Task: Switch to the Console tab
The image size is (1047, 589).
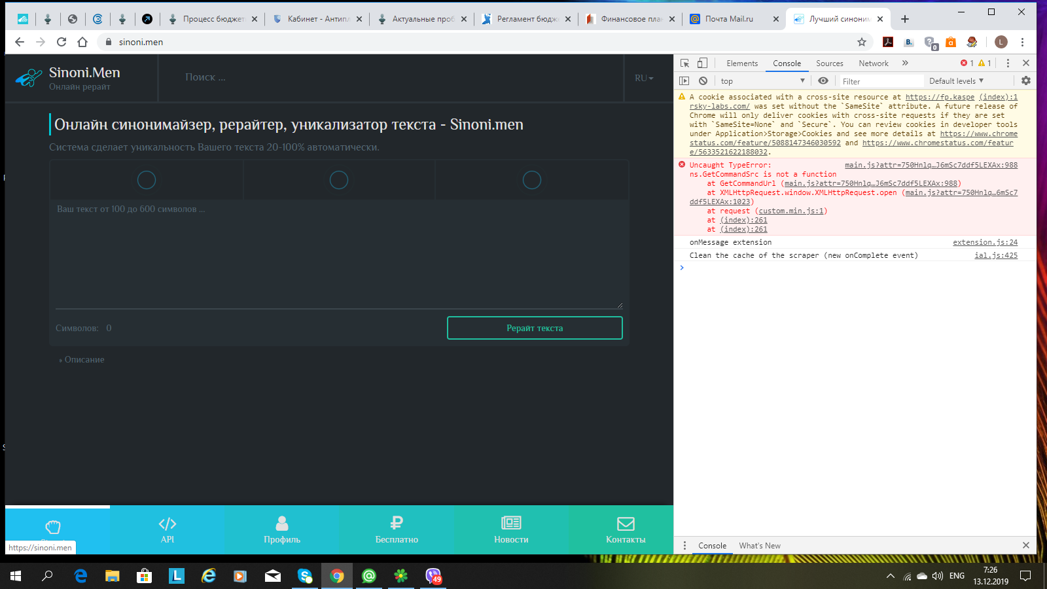Action: pyautogui.click(x=787, y=63)
